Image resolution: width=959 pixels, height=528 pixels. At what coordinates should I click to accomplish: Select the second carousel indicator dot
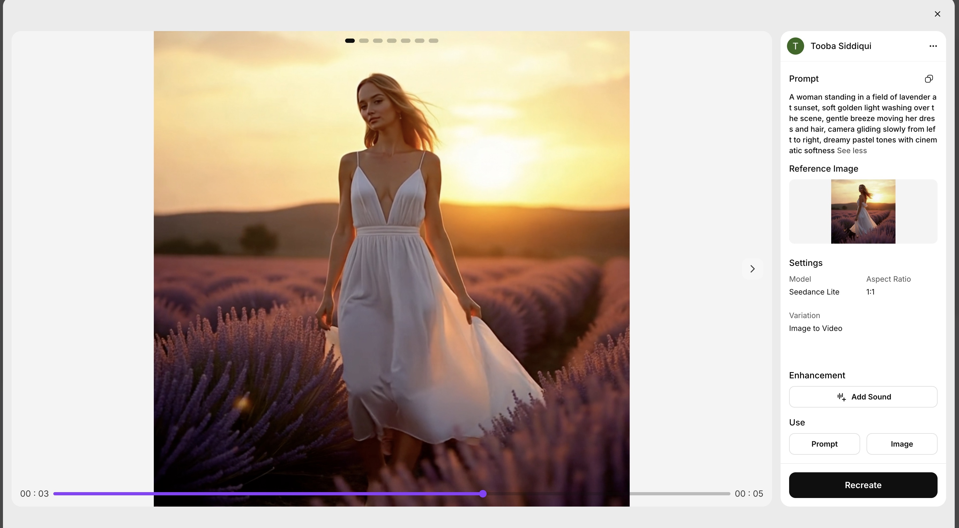point(364,40)
